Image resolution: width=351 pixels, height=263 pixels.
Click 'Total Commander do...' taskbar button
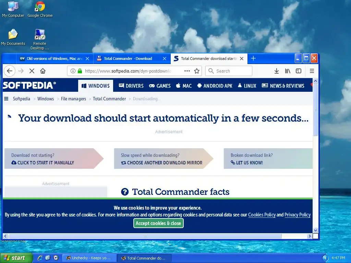144,258
